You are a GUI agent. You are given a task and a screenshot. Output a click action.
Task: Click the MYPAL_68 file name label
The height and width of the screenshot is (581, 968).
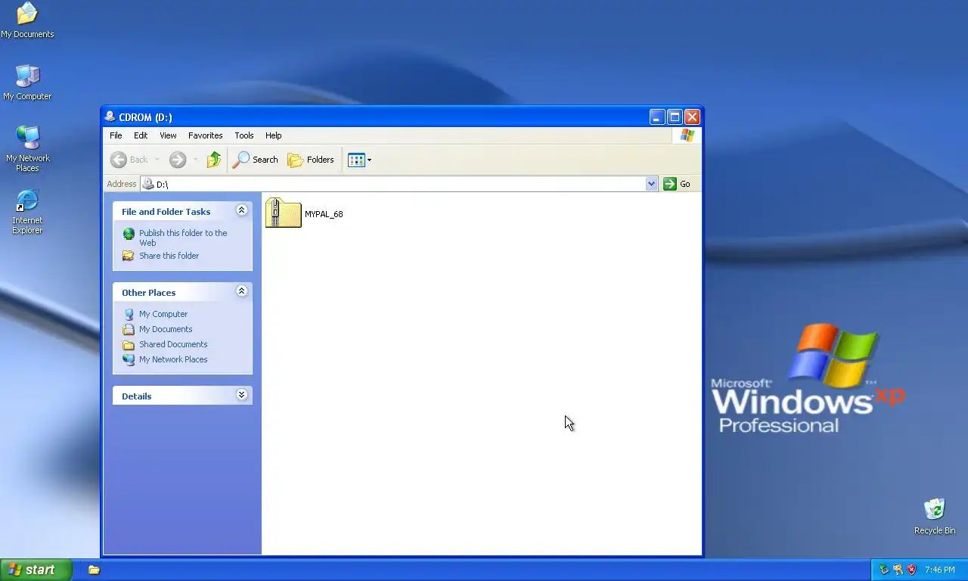click(x=324, y=214)
